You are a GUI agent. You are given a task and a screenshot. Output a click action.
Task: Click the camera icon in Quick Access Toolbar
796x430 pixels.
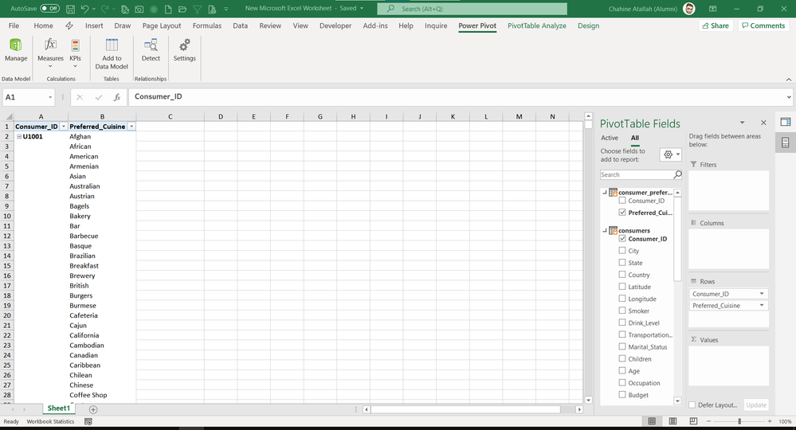coord(139,9)
